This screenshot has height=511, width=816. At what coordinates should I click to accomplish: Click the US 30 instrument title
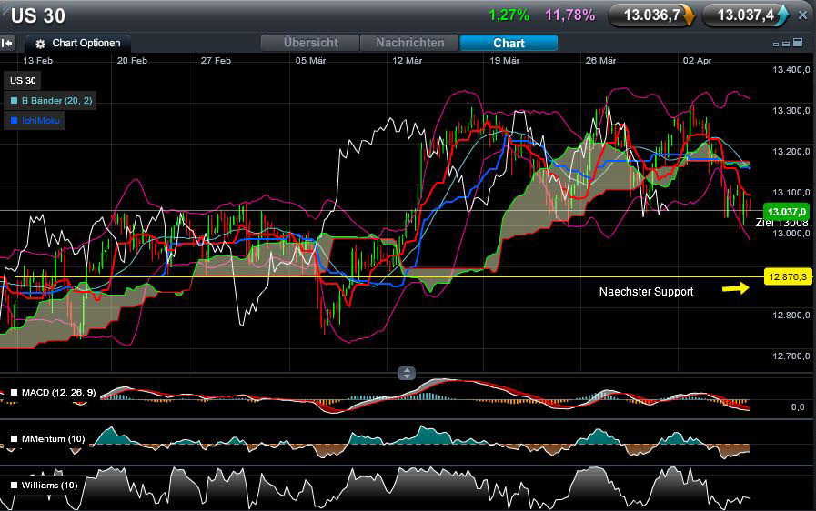(38, 15)
